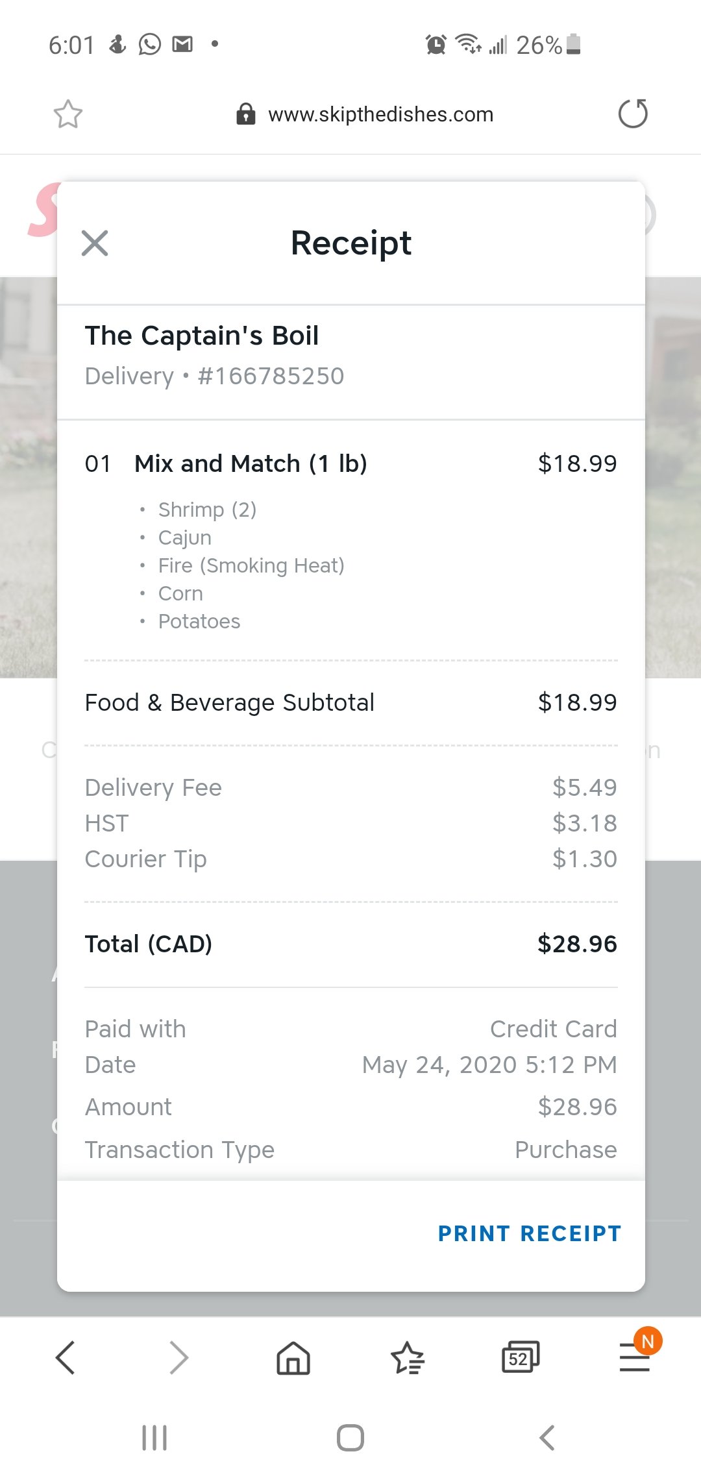
Task: Tap the order number #166785250
Action: tap(271, 376)
